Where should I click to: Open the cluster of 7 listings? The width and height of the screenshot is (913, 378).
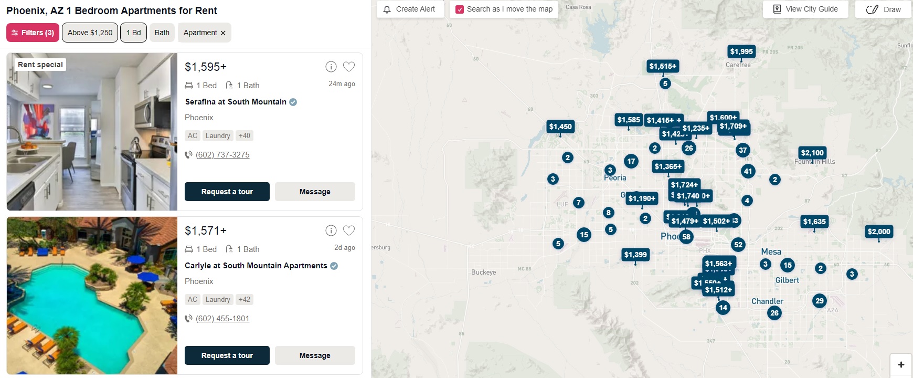click(579, 203)
